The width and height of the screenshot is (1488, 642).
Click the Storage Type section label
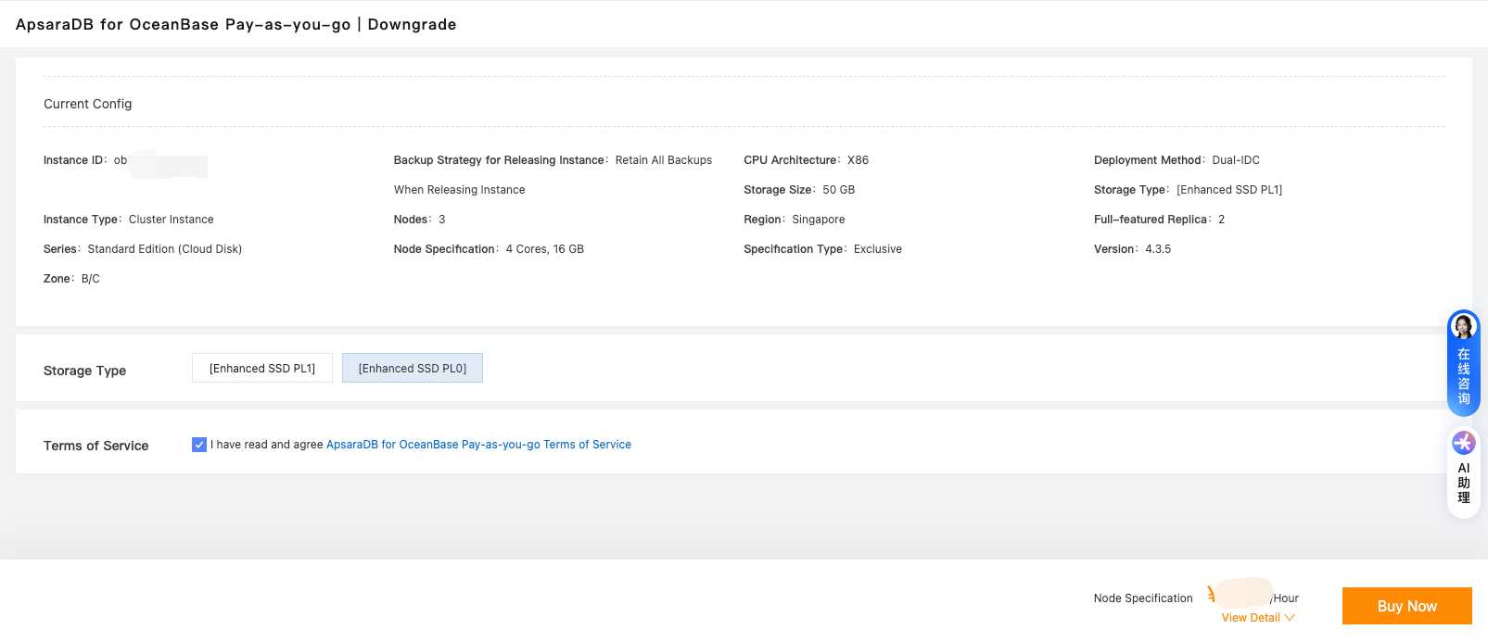click(x=84, y=371)
